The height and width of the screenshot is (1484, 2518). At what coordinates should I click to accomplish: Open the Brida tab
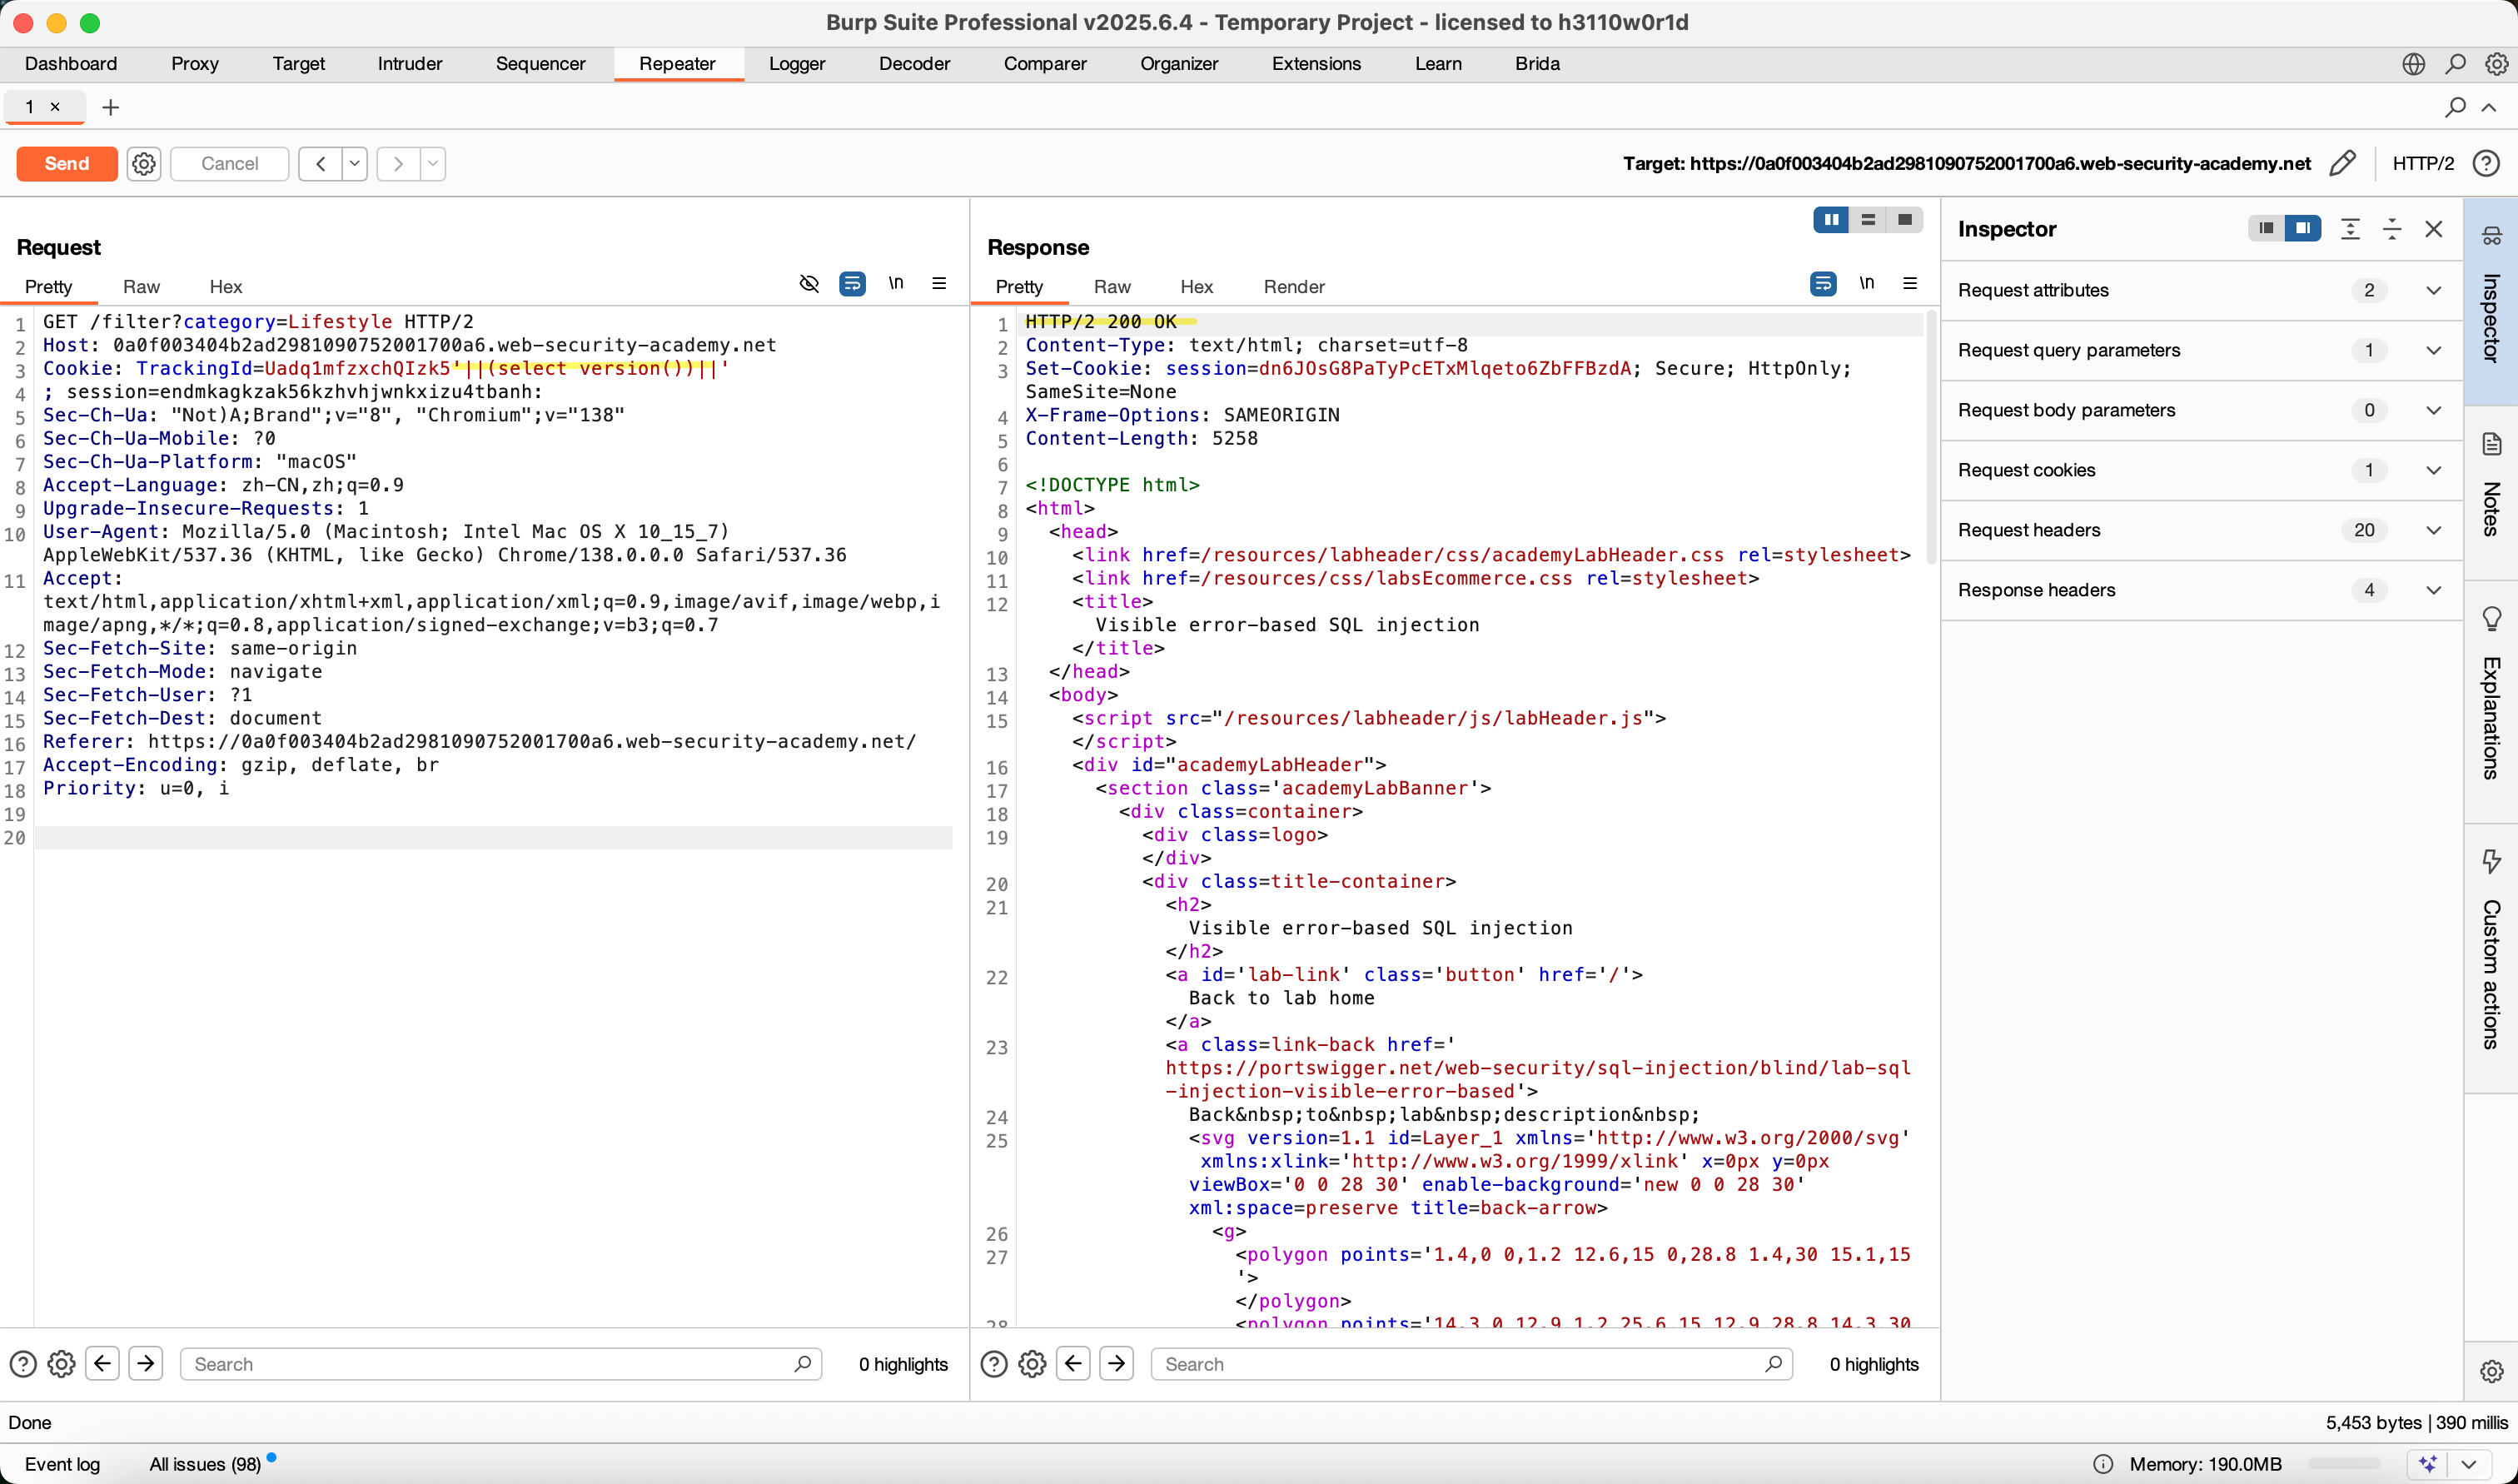[1536, 63]
